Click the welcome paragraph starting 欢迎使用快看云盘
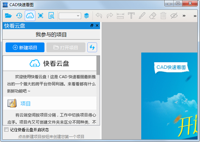 click(51, 84)
